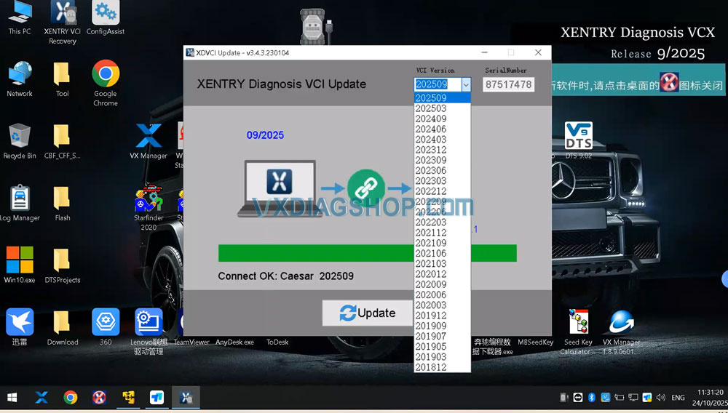Screen dimensions: 728x413
Task: Choose 202312 in VCI Version list
Action: (x=431, y=150)
